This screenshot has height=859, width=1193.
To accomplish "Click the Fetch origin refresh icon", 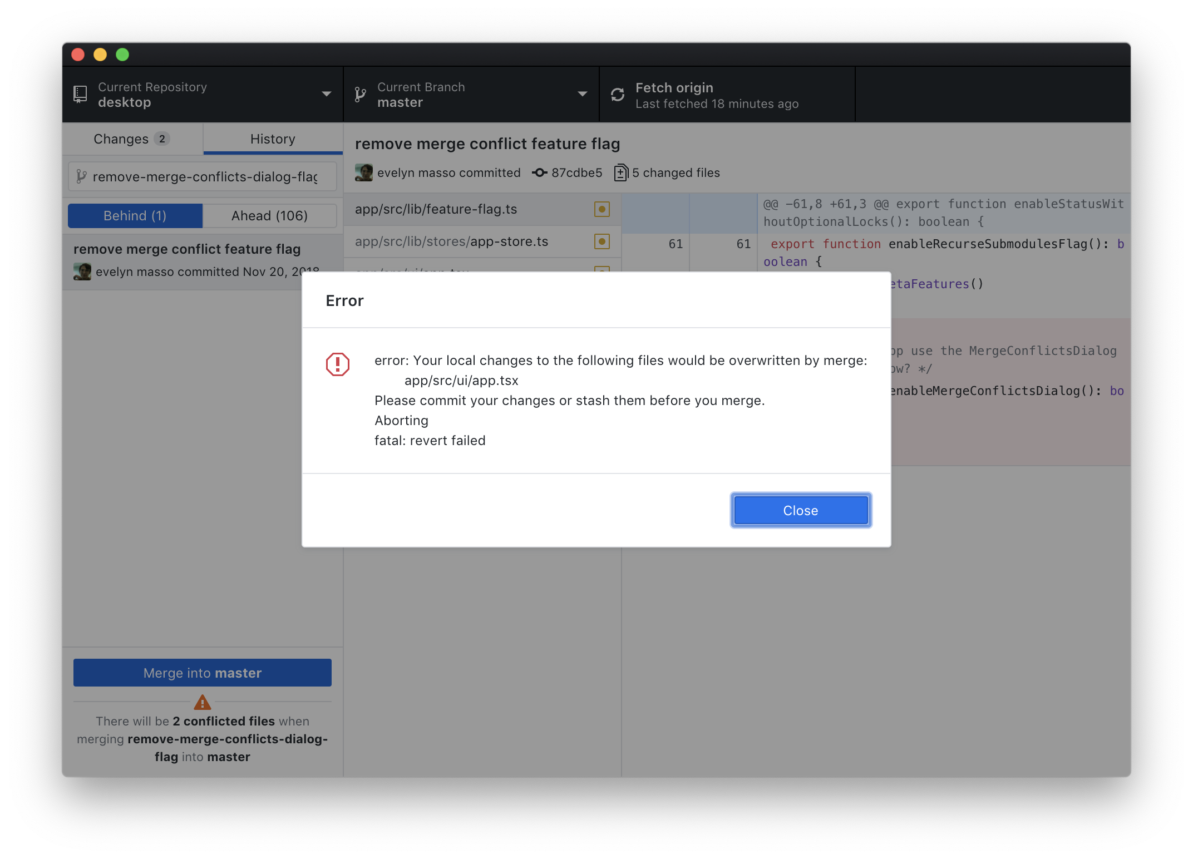I will click(618, 94).
